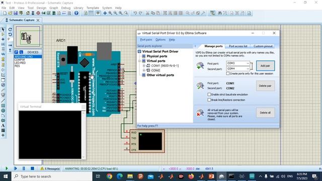Click the Zoom In magnifier icon
322x181 pixels.
tap(110, 13)
